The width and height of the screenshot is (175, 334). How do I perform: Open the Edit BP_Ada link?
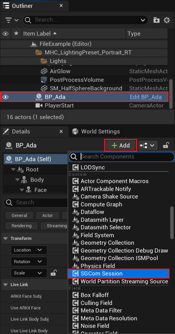pyautogui.click(x=146, y=97)
